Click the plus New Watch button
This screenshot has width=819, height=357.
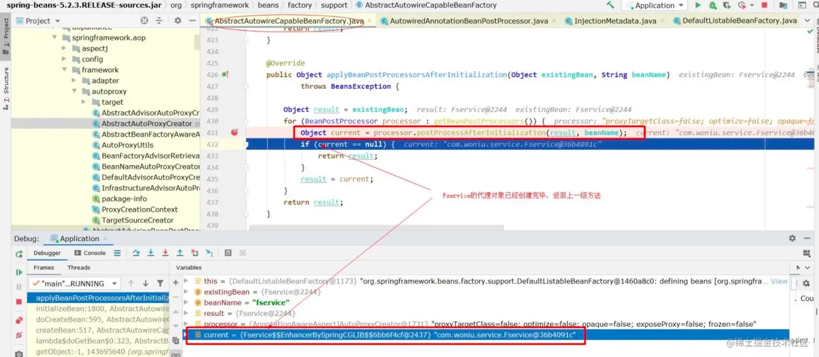175,282
